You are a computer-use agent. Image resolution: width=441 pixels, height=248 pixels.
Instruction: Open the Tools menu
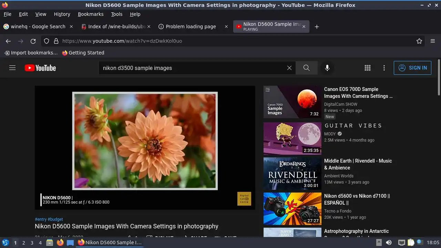116,14
